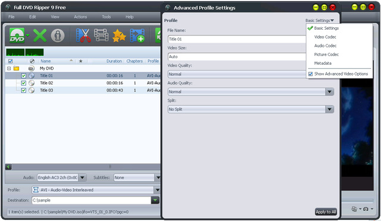Click the ISO disc icon by My DVD
This screenshot has height=221, width=381.
pyautogui.click(x=32, y=68)
